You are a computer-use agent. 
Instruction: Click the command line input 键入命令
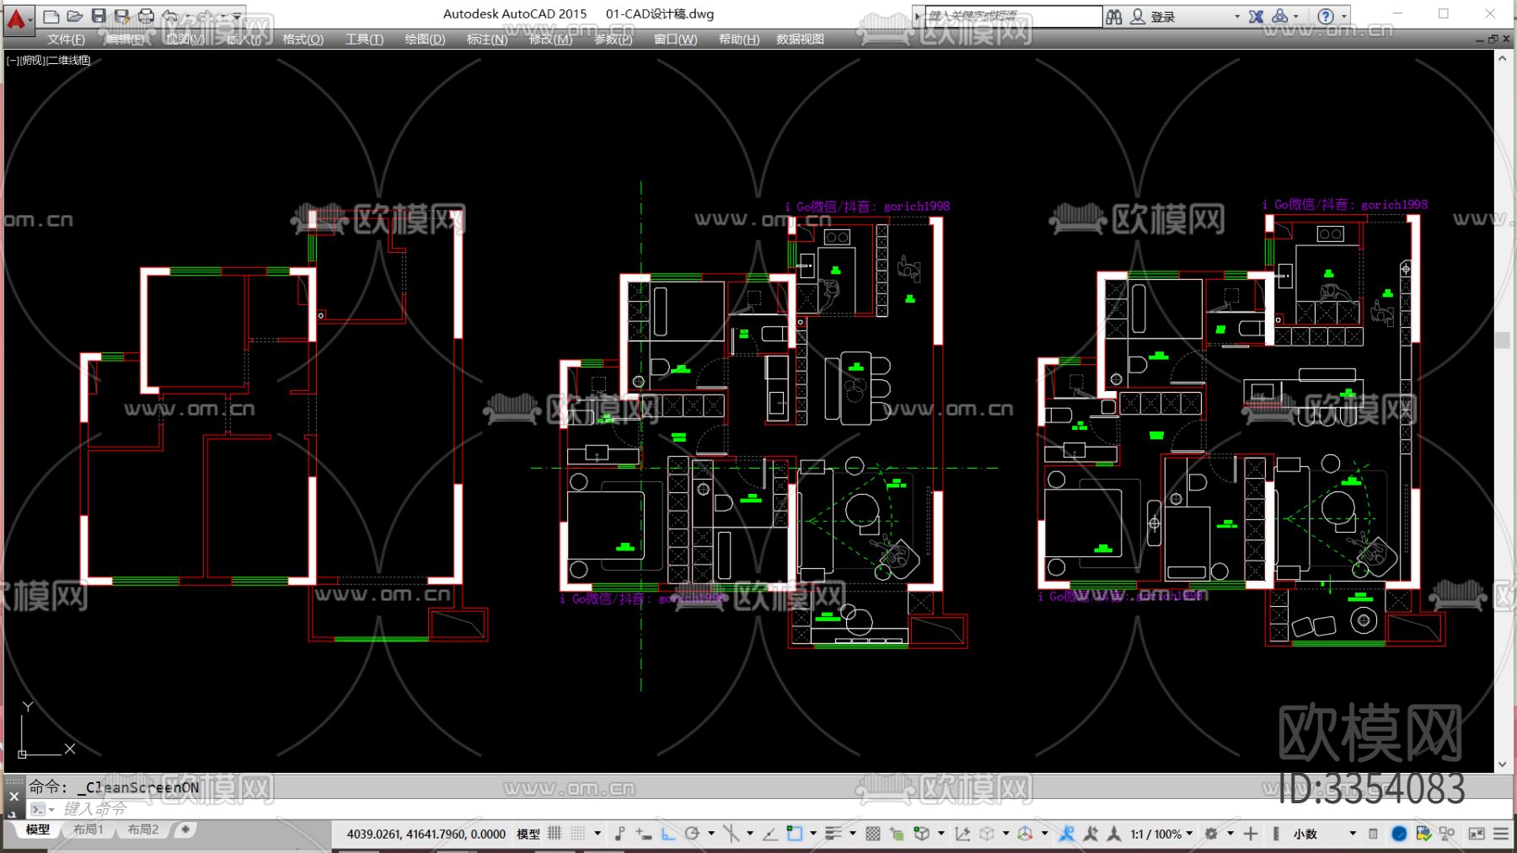click(95, 808)
